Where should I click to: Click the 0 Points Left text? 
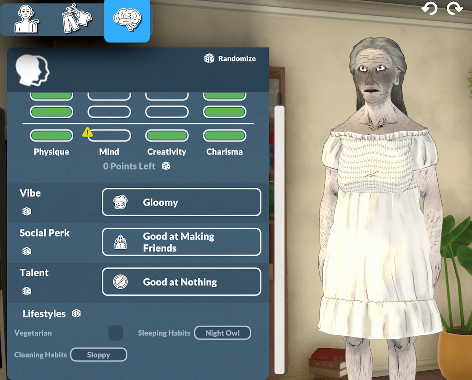(129, 166)
